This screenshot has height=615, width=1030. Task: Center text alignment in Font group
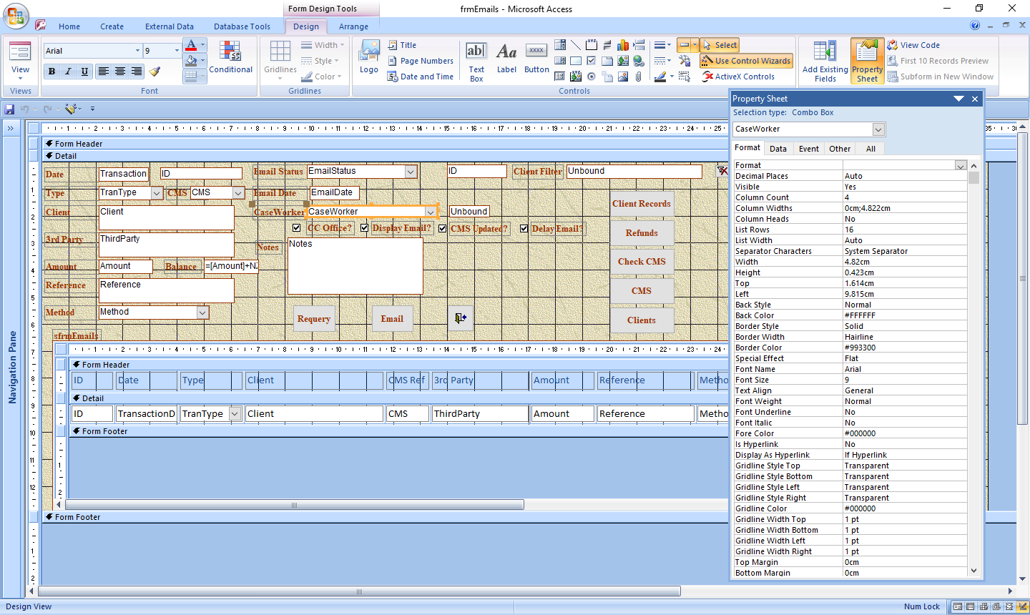(120, 72)
